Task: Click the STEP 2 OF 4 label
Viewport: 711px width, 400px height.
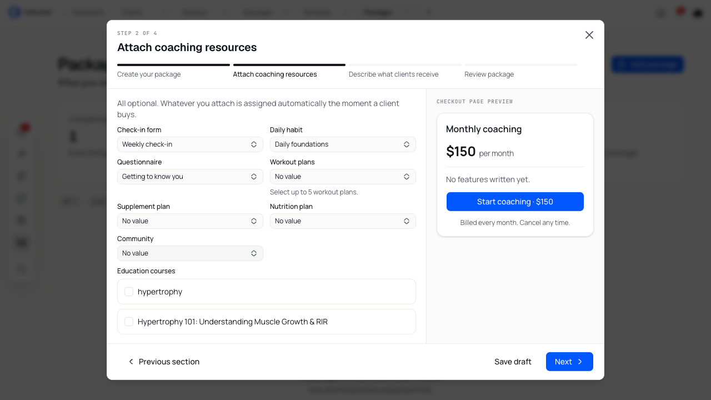Action: 137,33
